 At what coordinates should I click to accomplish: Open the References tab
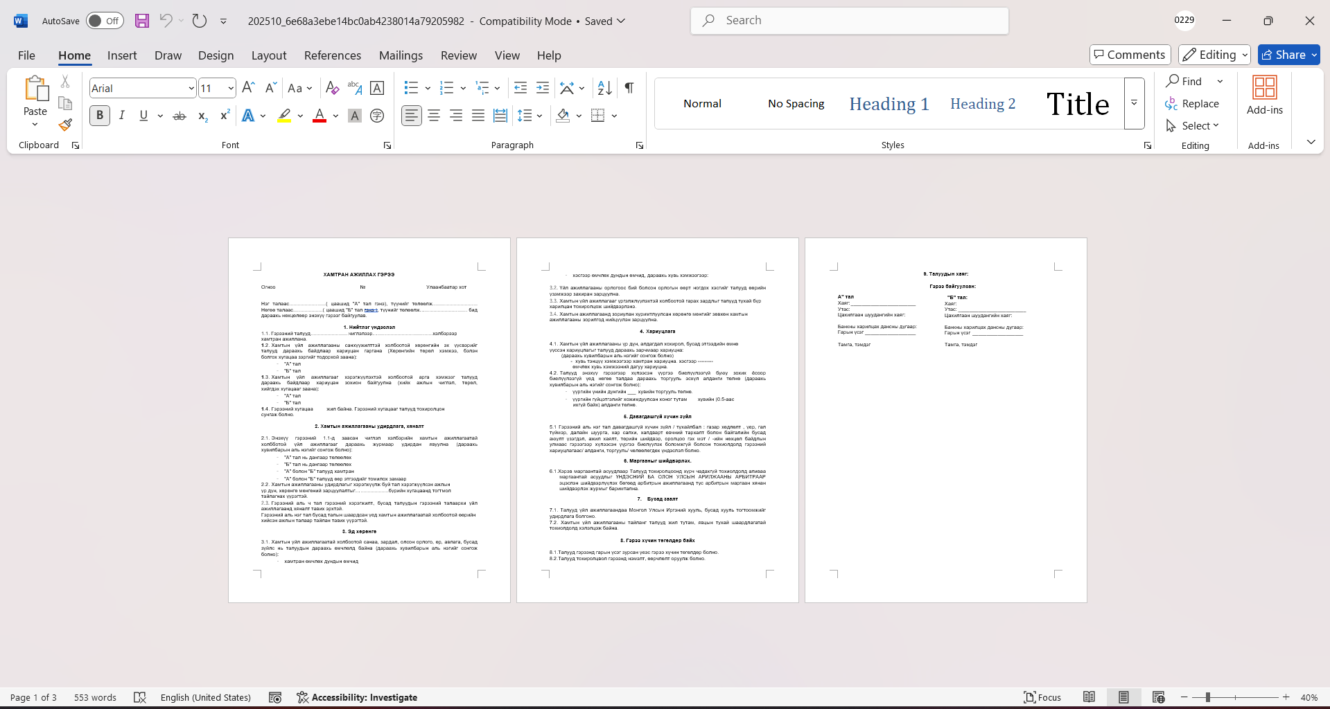pos(332,55)
